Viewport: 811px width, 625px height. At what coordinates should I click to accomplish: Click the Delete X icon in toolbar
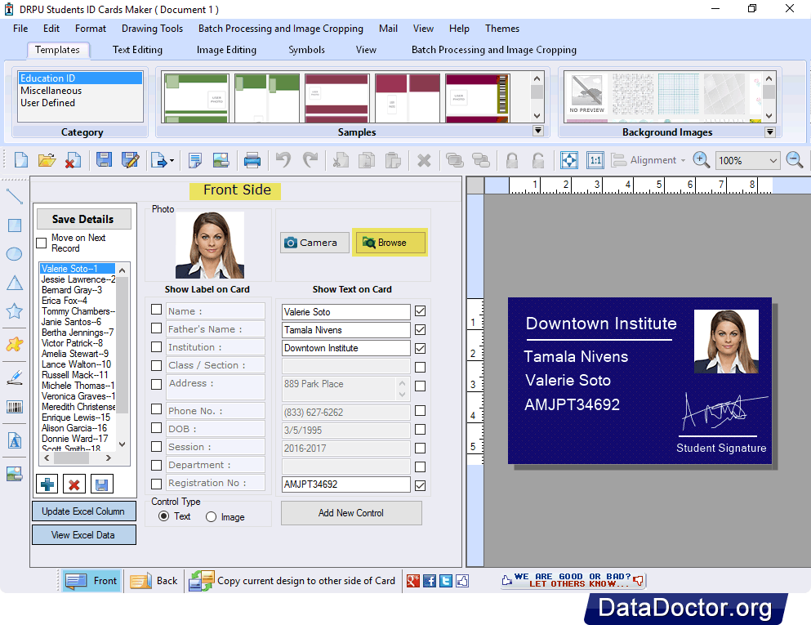424,160
